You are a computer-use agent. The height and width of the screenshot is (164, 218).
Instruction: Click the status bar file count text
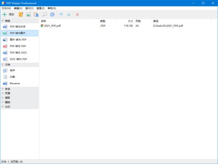[x=12, y=162]
